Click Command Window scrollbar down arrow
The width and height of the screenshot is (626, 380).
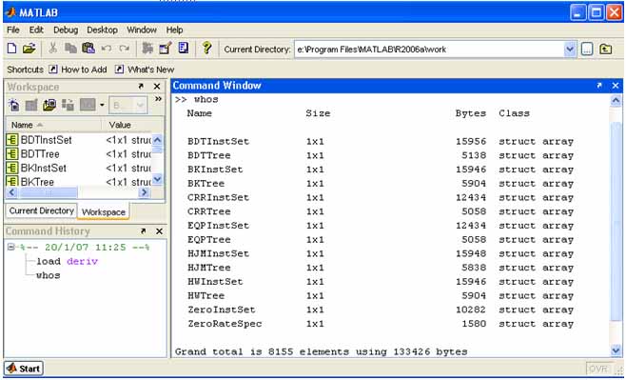tap(616, 350)
